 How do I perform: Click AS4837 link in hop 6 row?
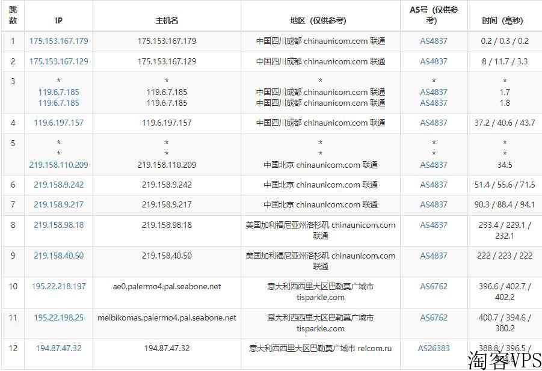(x=434, y=185)
